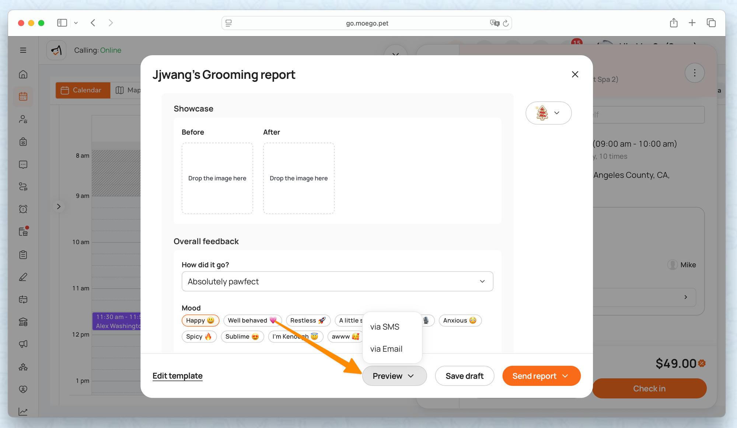This screenshot has width=737, height=428.
Task: Select the Well behaved mood tag
Action: point(252,320)
